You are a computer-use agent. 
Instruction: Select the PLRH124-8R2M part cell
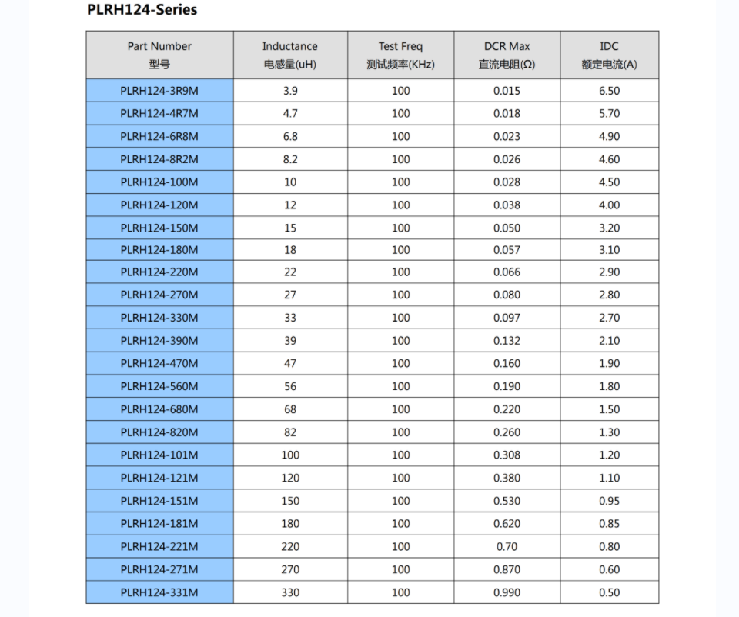[x=159, y=159]
